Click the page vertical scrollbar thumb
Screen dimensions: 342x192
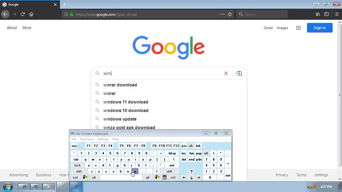click(340, 95)
